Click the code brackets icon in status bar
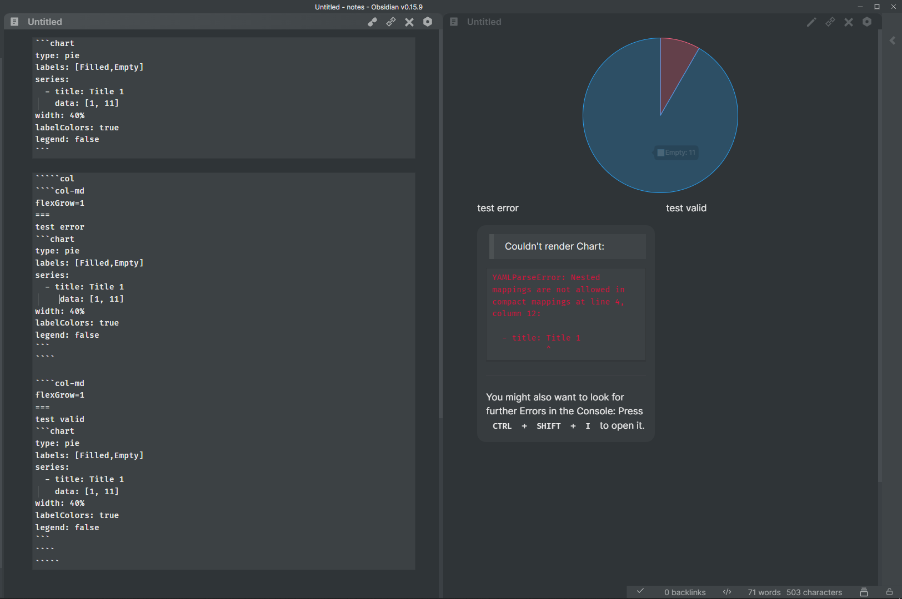Screen dimensions: 902x599 tap(727, 592)
